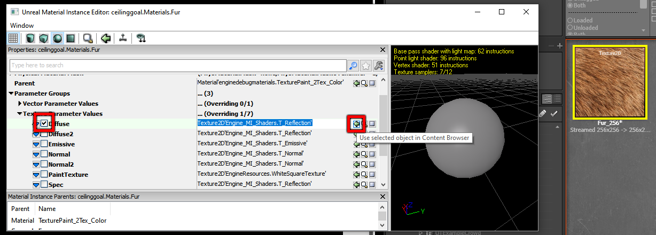Check the PaintTexture override box
656x235 pixels.
pyautogui.click(x=44, y=175)
